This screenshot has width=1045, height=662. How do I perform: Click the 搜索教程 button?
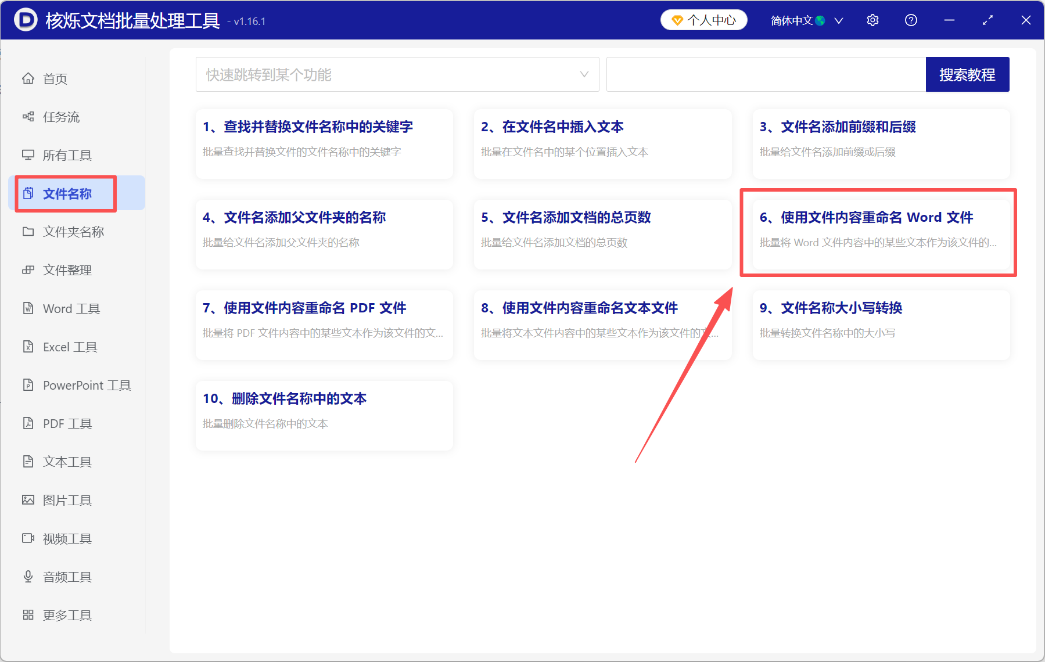coord(967,74)
